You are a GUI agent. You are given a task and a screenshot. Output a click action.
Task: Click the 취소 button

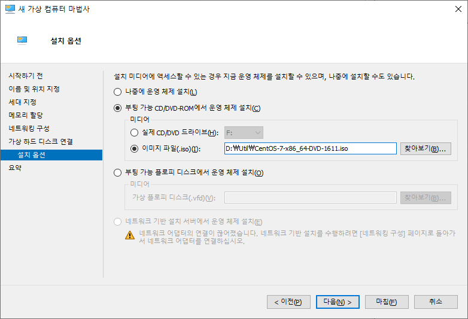(436, 302)
